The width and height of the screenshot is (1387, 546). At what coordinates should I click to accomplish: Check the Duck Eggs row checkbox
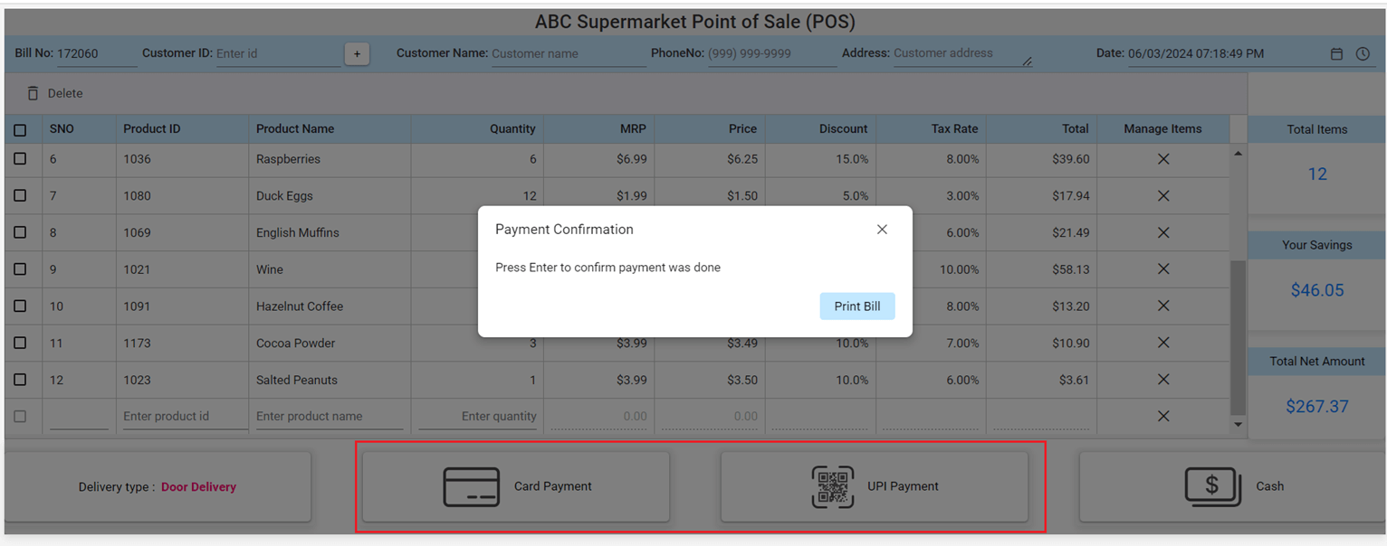tap(20, 195)
